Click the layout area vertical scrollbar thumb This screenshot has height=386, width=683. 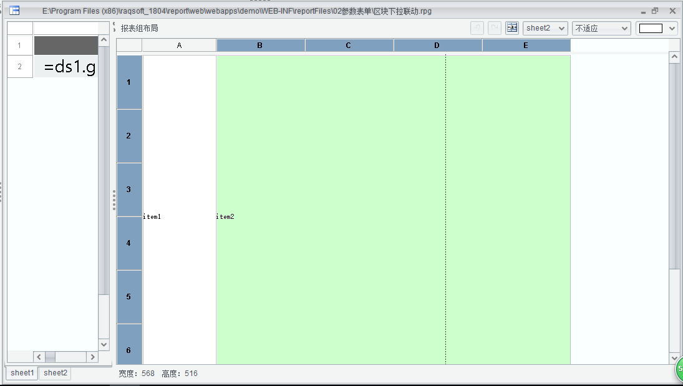(674, 165)
